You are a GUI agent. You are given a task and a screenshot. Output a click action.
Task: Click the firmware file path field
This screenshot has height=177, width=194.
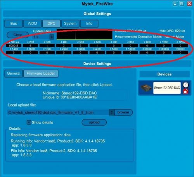[58, 112]
